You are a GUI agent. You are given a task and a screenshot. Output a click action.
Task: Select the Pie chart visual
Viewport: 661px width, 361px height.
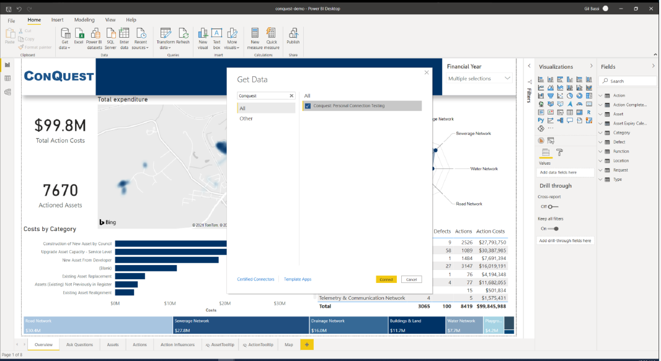tap(570, 96)
